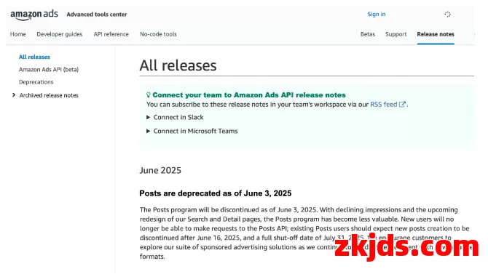Click the lightbulb icon beside Connect your team
The width and height of the screenshot is (488, 274).
(149, 94)
